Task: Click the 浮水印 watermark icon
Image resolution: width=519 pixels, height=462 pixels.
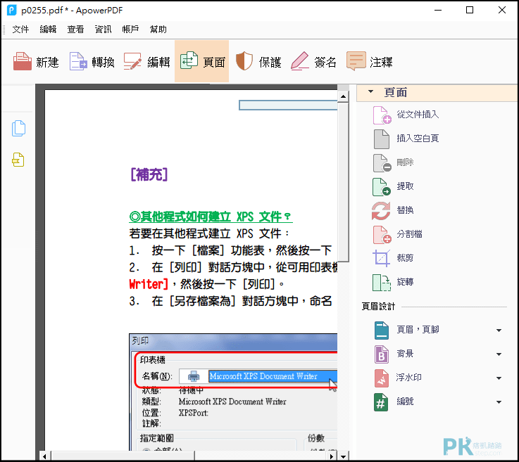Action: click(381, 378)
